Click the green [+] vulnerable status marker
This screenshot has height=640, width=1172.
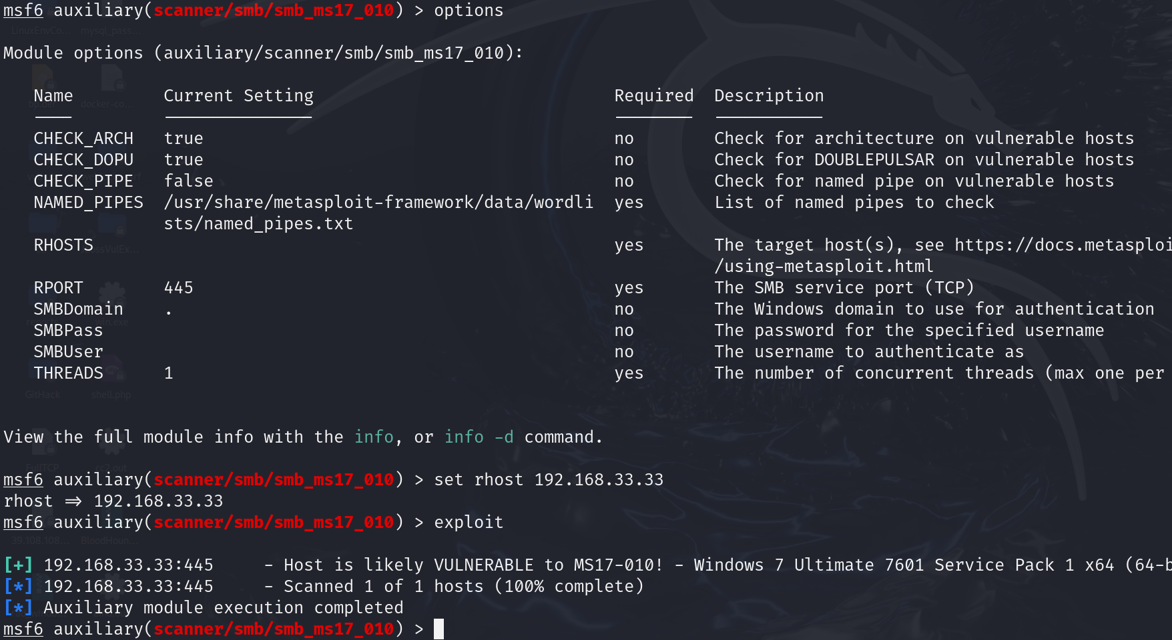[x=18, y=565]
